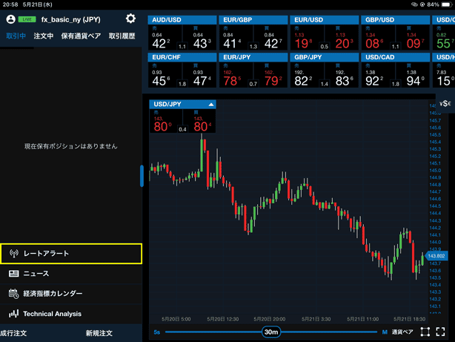Check the battery status icon

[446, 4]
